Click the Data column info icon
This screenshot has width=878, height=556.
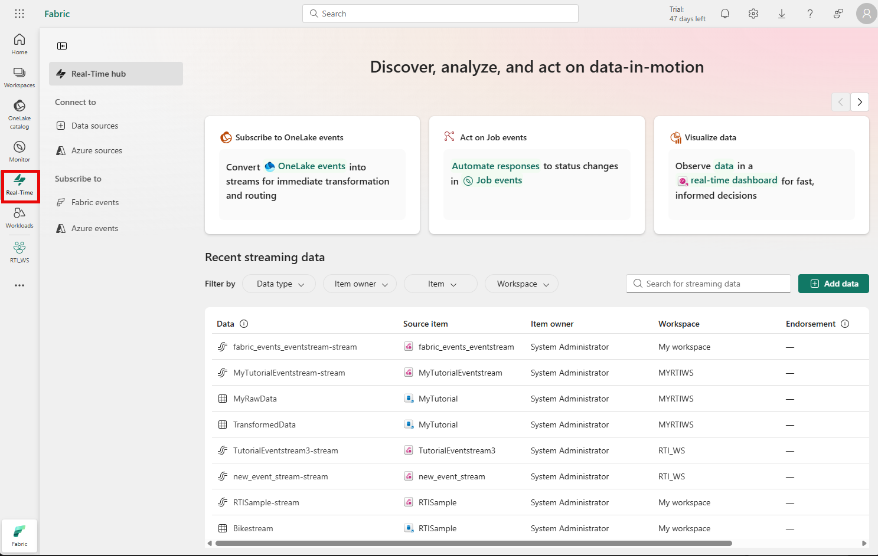coord(244,324)
